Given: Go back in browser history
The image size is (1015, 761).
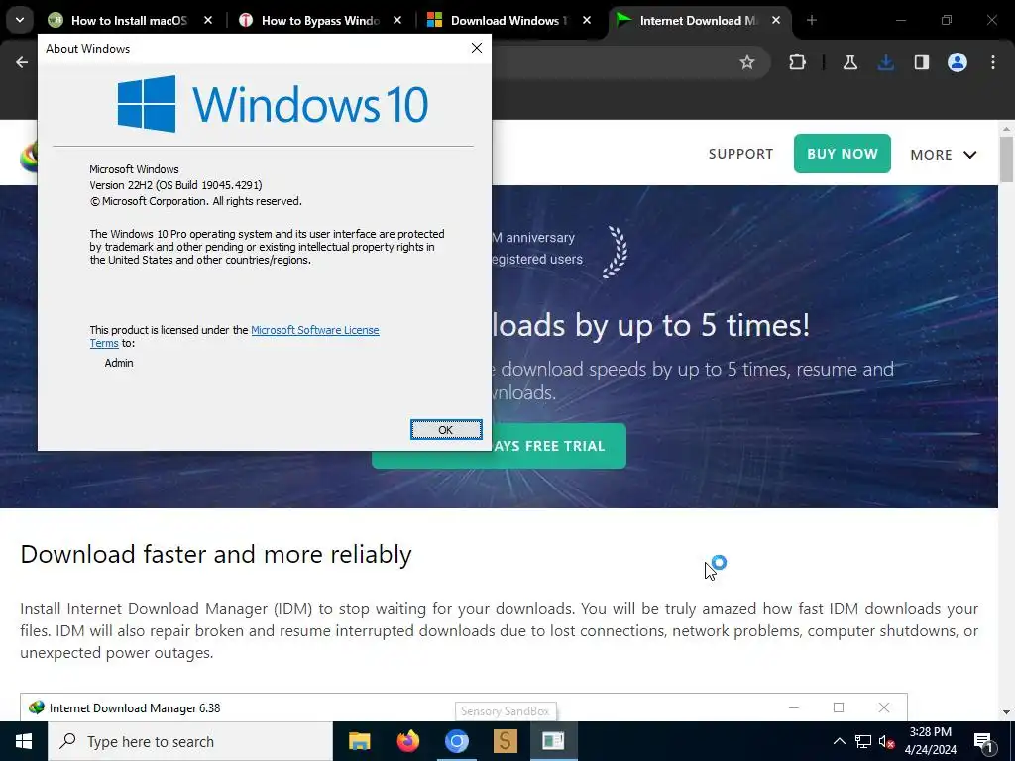Looking at the screenshot, I should pos(22,62).
